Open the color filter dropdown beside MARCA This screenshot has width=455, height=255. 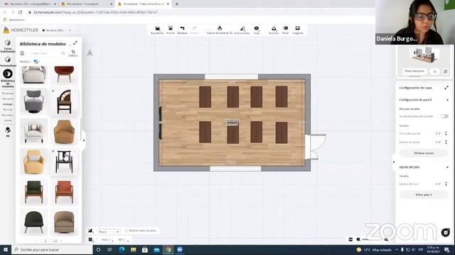pos(36,62)
